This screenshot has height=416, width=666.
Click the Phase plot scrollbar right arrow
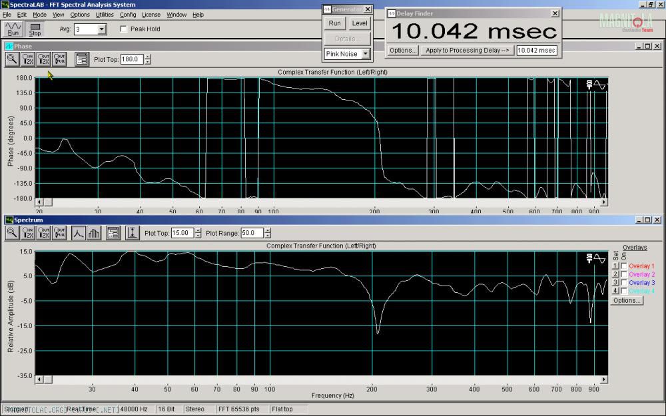point(604,202)
